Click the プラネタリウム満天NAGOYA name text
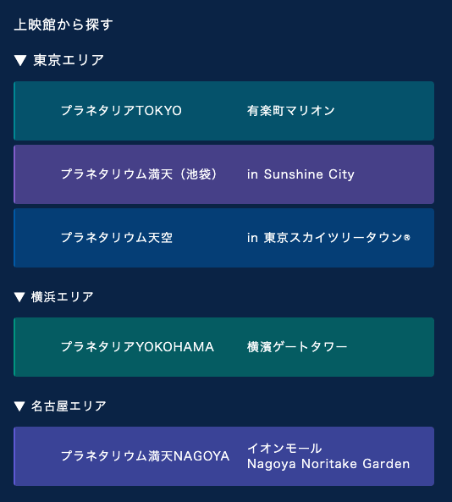The height and width of the screenshot is (502, 452). [145, 456]
